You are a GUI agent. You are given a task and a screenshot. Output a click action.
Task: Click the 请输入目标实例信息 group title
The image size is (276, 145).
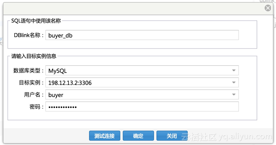(x=34, y=56)
